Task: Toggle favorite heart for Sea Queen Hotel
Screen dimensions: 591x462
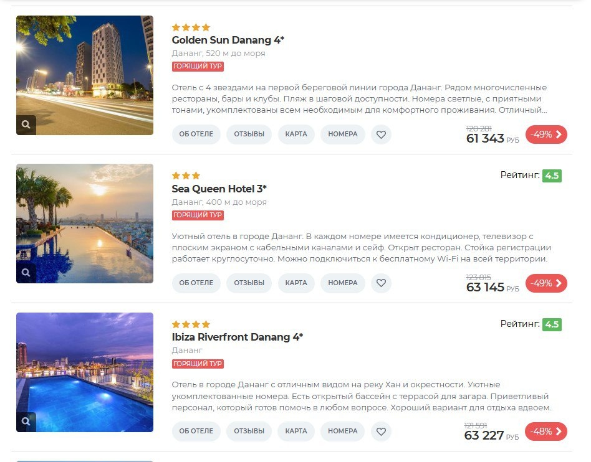Action: 381,283
